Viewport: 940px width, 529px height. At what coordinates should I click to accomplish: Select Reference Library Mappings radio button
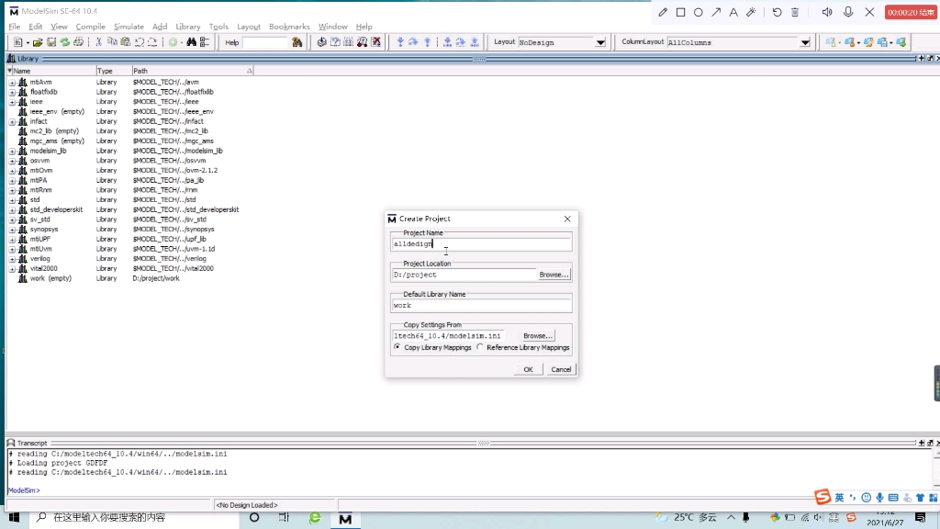point(480,347)
